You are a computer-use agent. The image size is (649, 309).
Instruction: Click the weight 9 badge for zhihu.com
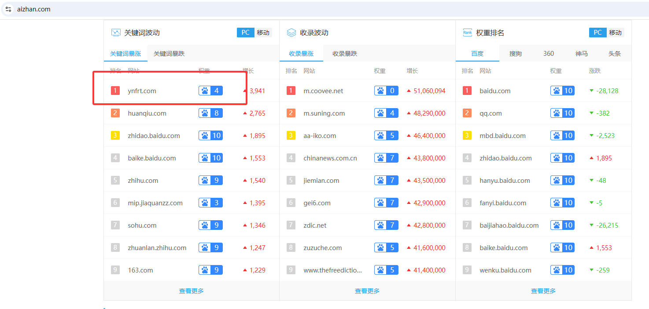point(210,180)
